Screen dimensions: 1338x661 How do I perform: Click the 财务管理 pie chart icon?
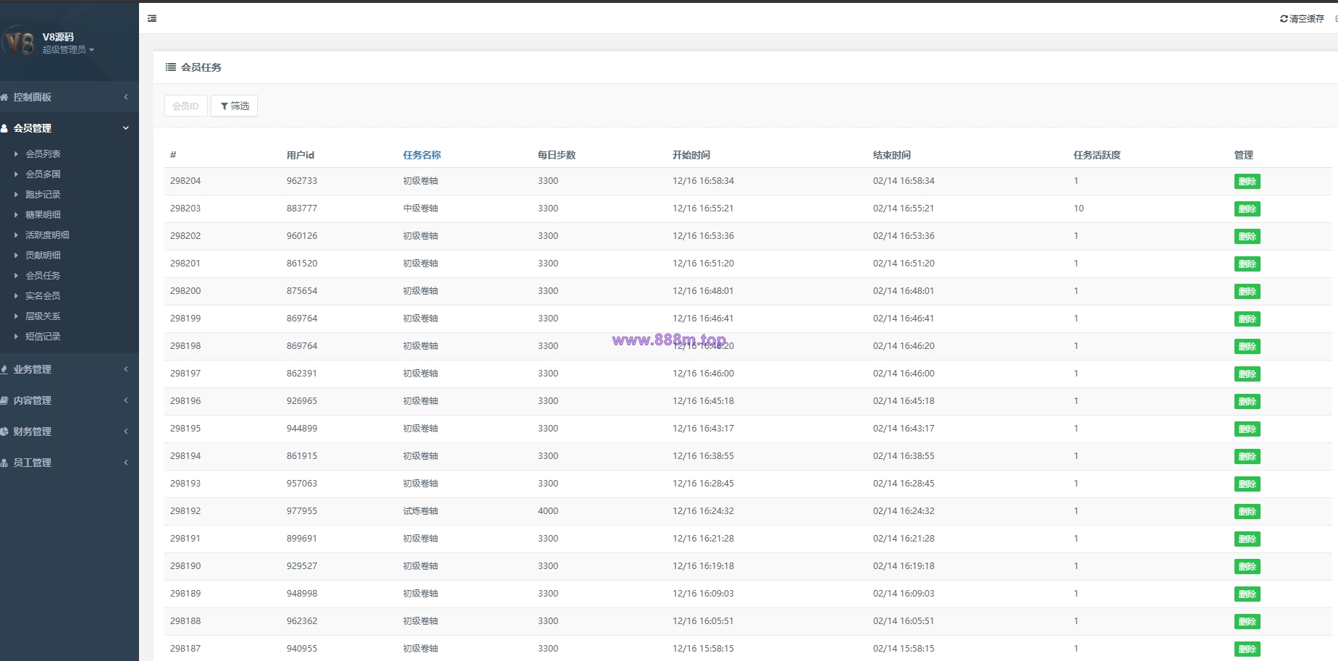(x=4, y=431)
